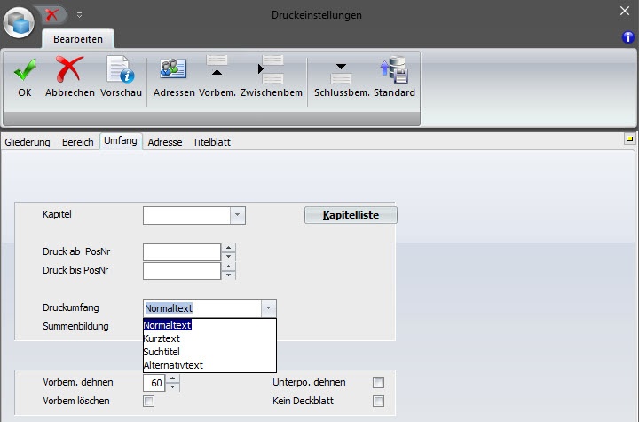
Task: Open the Bearbeiten ribbon tab
Action: point(78,39)
